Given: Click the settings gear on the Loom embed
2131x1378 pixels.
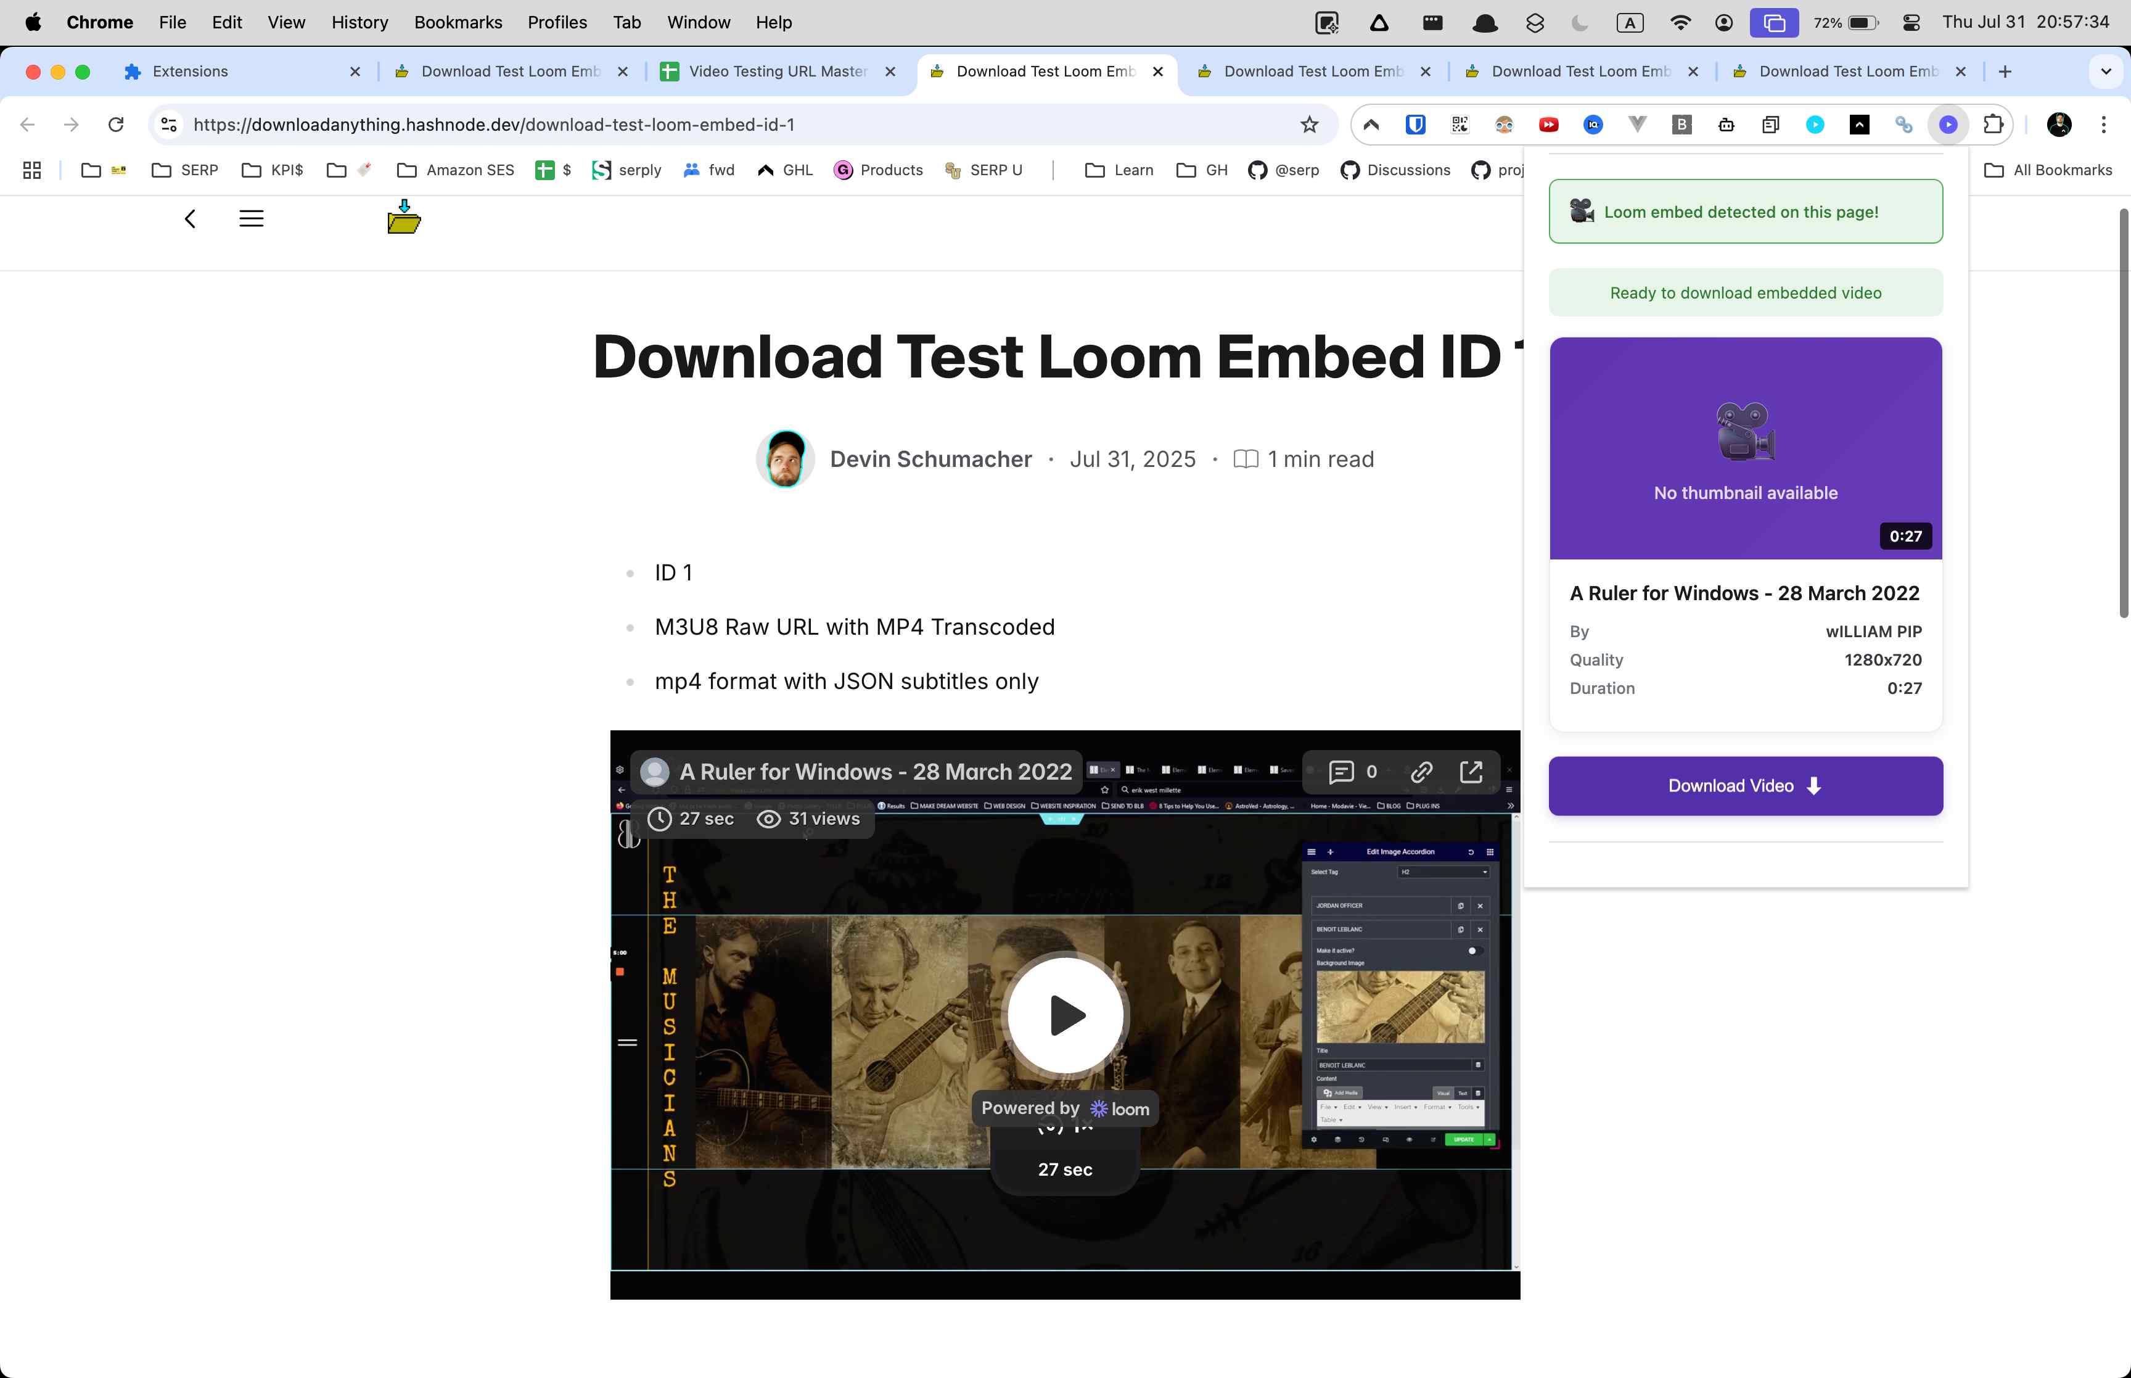Looking at the screenshot, I should (620, 769).
